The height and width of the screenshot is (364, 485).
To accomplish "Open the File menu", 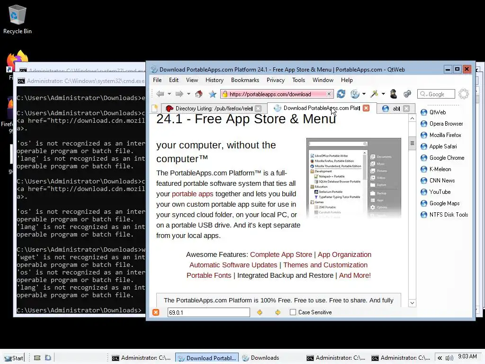I will [x=157, y=80].
